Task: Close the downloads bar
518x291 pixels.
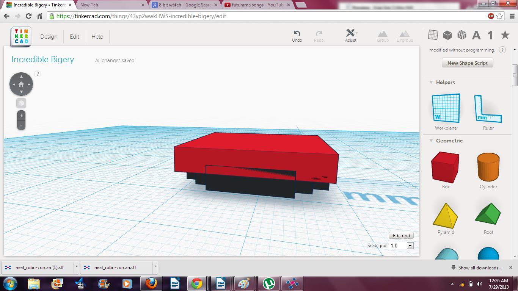Action: pos(510,268)
